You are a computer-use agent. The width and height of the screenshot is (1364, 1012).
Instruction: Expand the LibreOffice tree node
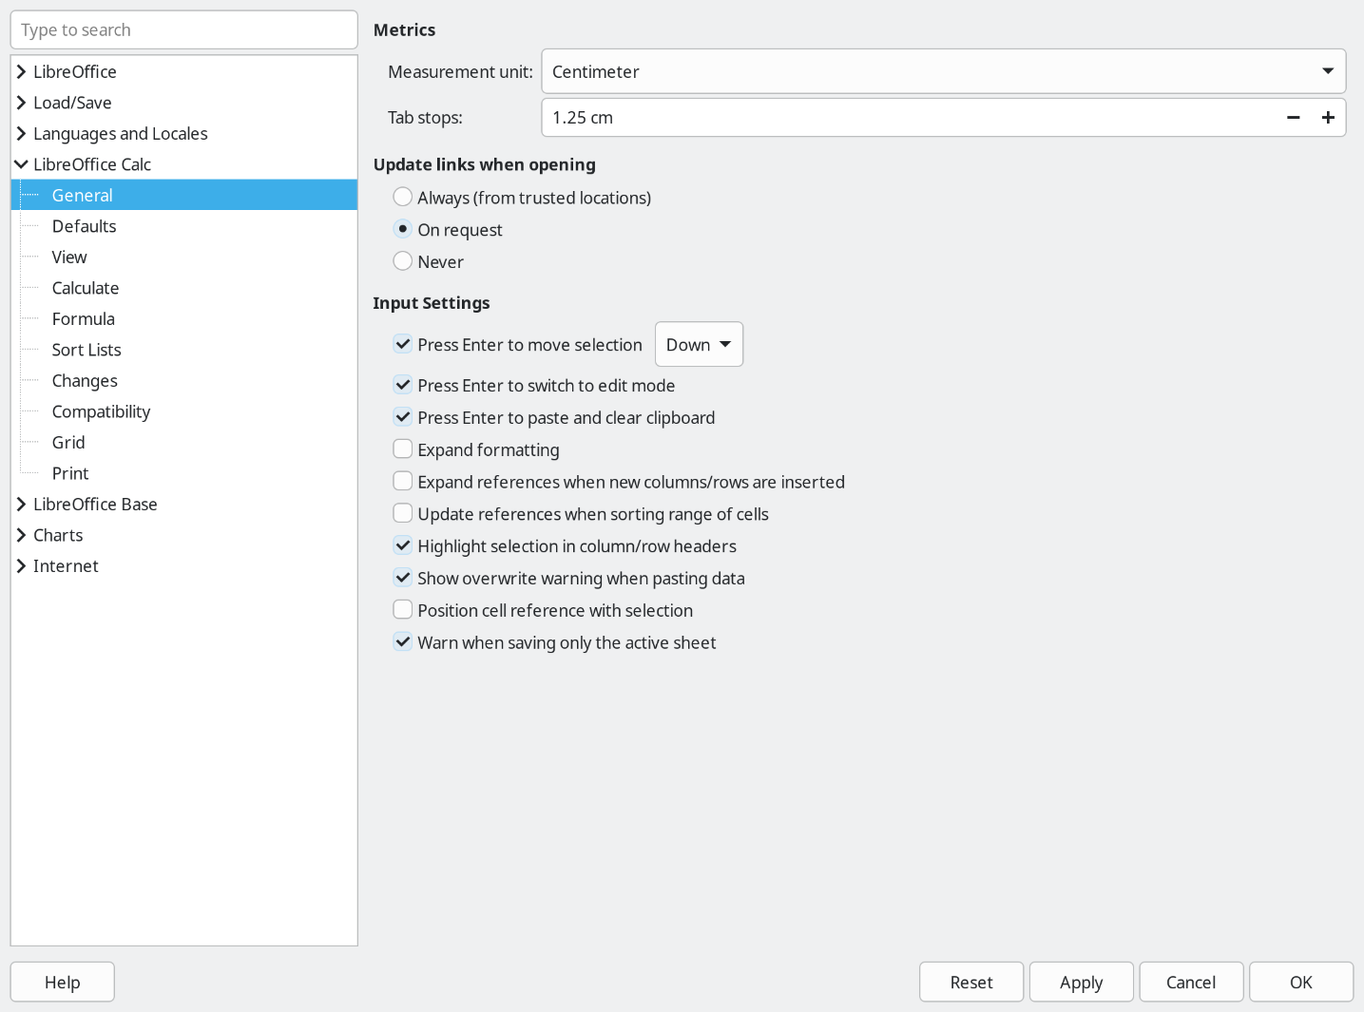tap(21, 72)
